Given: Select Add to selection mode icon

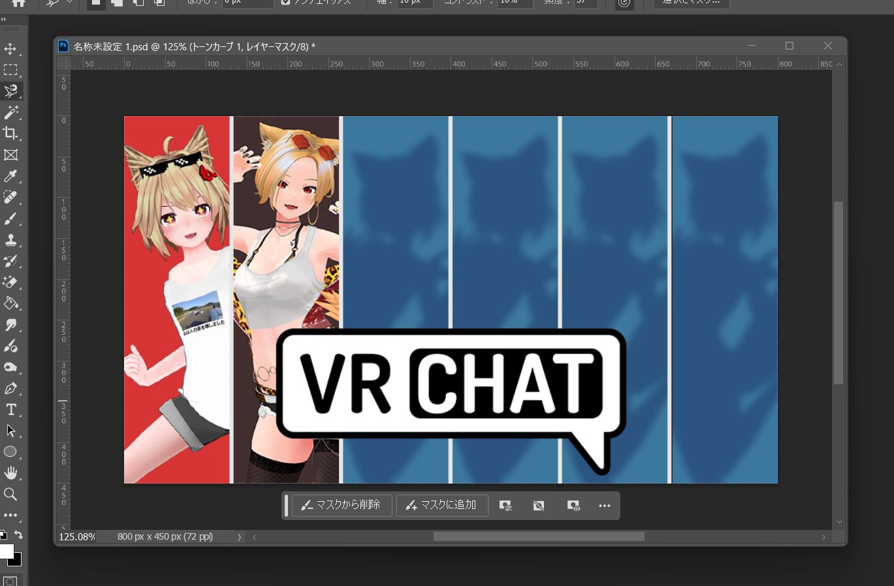Looking at the screenshot, I should pos(117,3).
